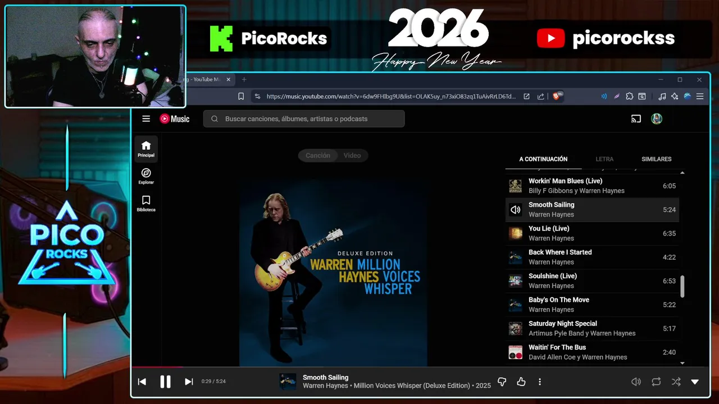Screen dimensions: 719x404
Task: Click the You Lie (Live) thumbnail
Action: click(515, 233)
